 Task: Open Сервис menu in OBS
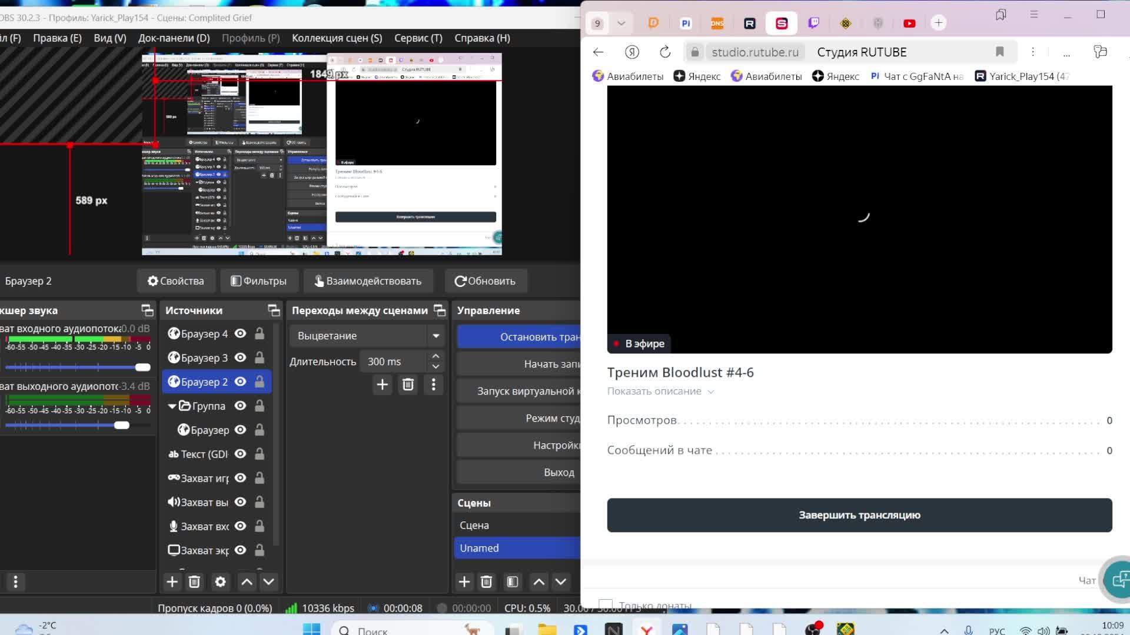tap(418, 38)
